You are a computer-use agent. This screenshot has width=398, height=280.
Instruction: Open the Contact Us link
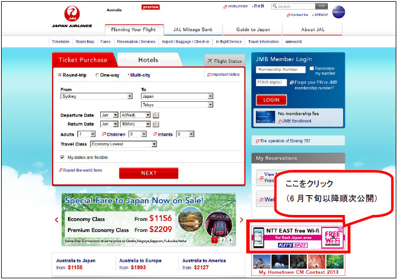[297, 15]
